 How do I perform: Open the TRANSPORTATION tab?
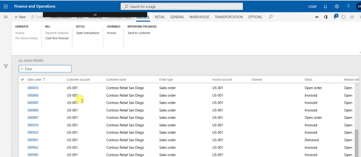pyautogui.click(x=228, y=17)
